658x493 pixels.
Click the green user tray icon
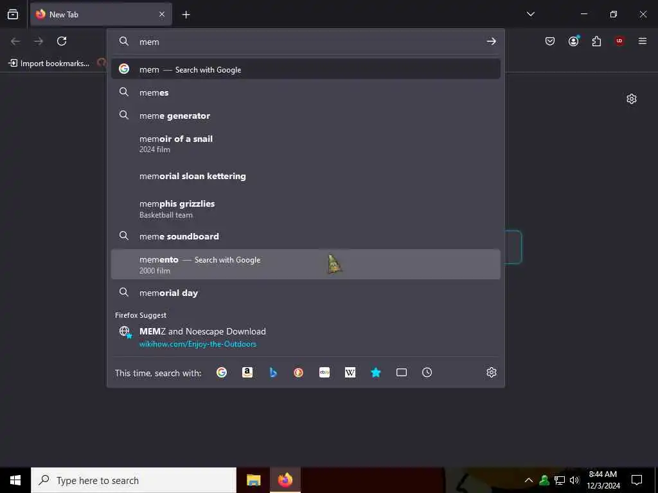(544, 480)
